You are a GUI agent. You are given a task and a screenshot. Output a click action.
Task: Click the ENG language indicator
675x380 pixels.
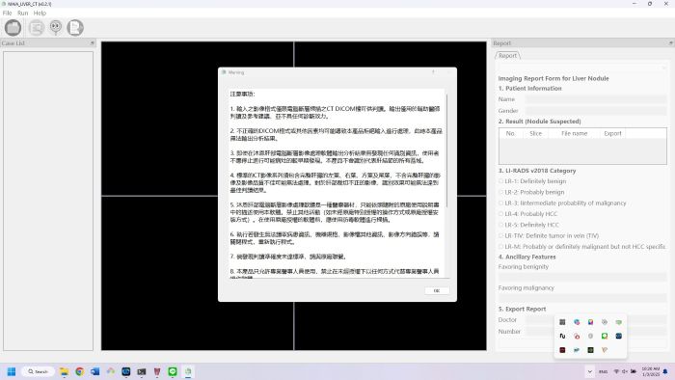pyautogui.click(x=604, y=371)
